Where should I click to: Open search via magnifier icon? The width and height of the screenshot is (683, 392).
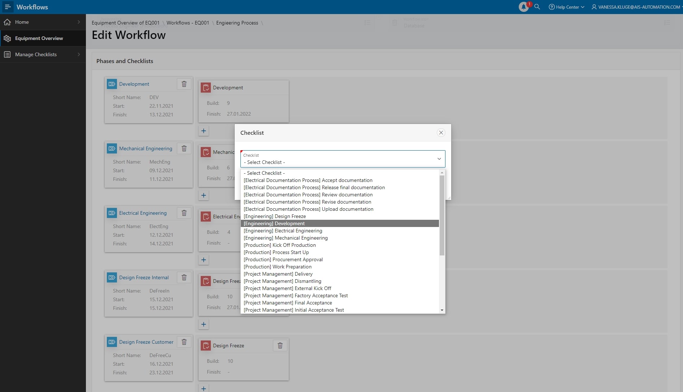tap(537, 7)
